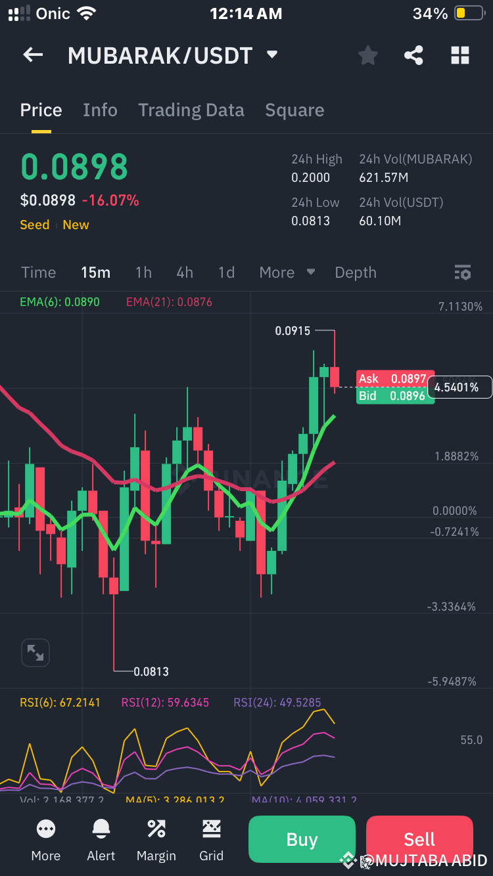The width and height of the screenshot is (493, 876).
Task: Open chart indicator settings icon above the chart
Action: (463, 272)
